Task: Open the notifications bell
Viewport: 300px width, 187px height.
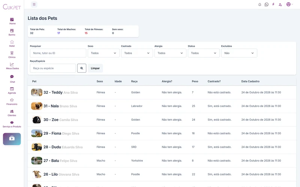Action: [x=259, y=4]
